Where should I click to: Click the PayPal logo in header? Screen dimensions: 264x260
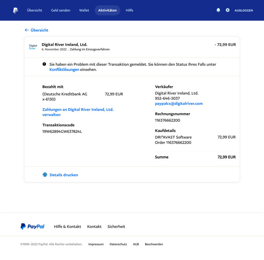(x=16, y=11)
